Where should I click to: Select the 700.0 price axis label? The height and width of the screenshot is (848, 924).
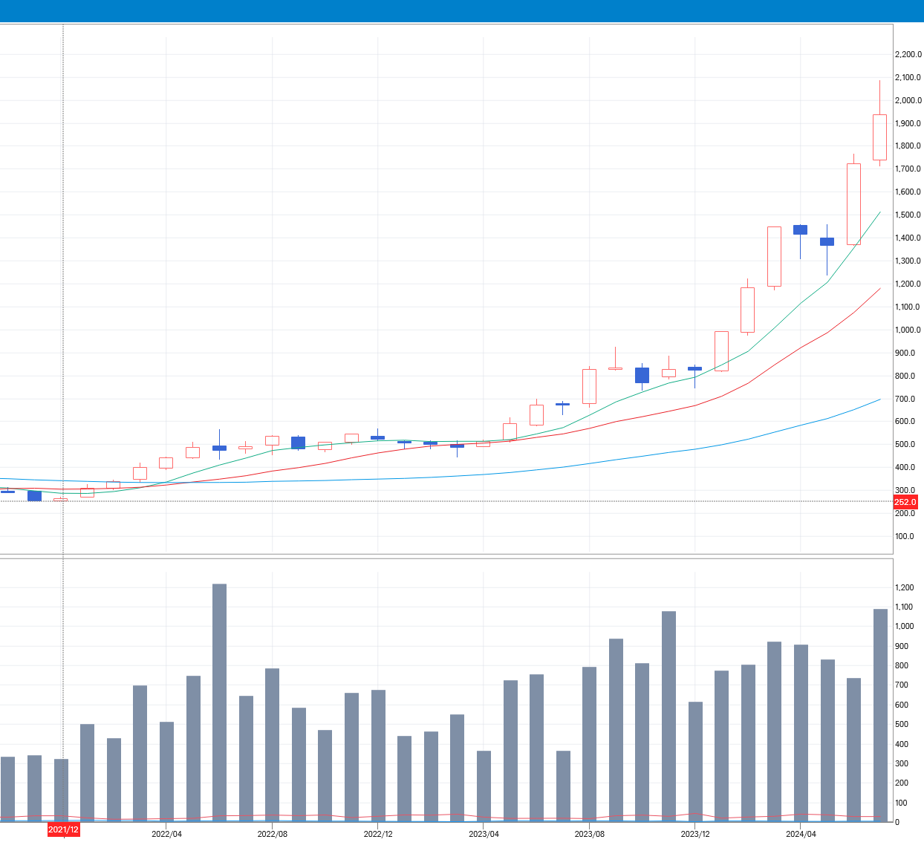[x=905, y=399]
